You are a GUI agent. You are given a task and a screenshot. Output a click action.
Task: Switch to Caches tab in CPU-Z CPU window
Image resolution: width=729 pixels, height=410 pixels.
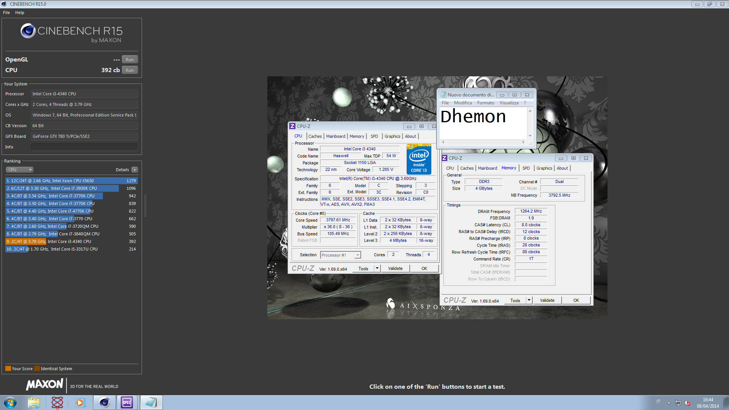tap(315, 136)
